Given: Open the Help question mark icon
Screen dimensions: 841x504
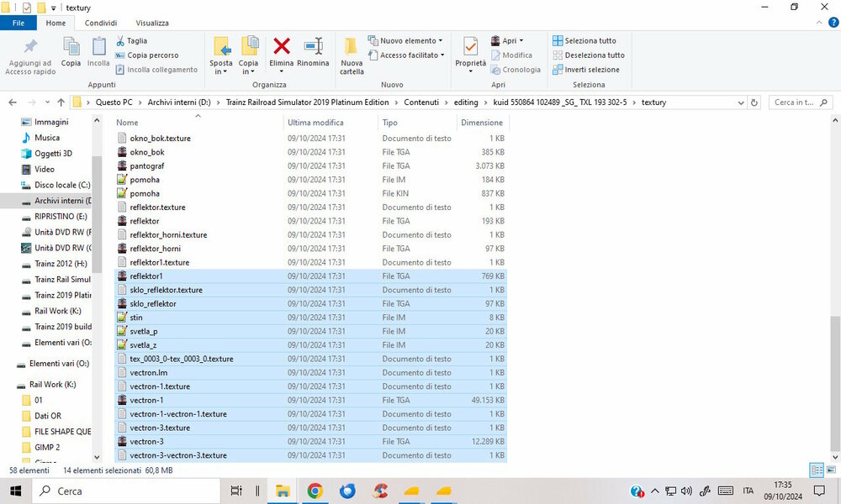Looking at the screenshot, I should pyautogui.click(x=833, y=23).
